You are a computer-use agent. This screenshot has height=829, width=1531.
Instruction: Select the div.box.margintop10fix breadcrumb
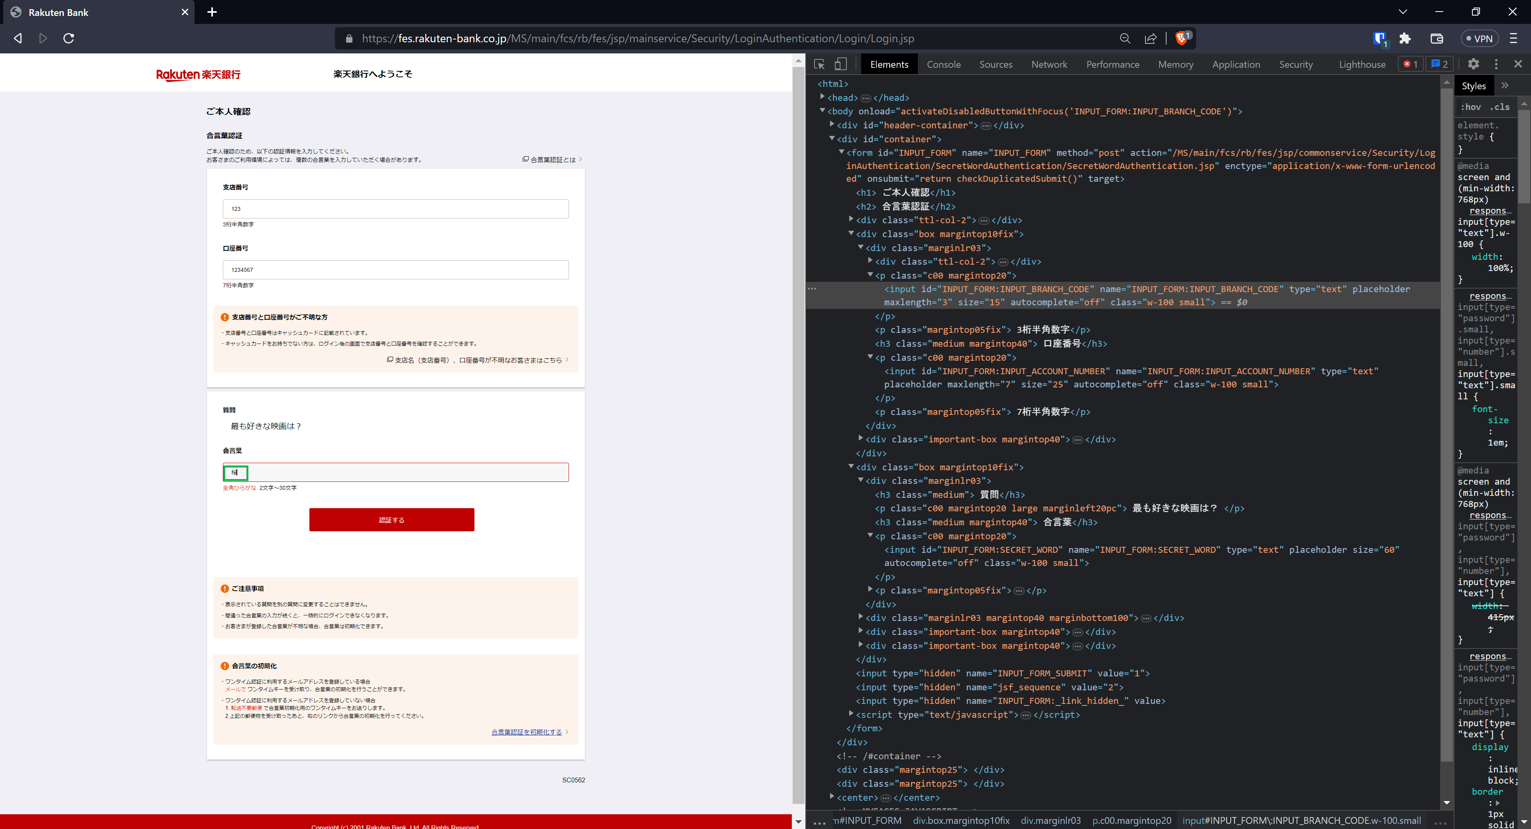pyautogui.click(x=961, y=821)
